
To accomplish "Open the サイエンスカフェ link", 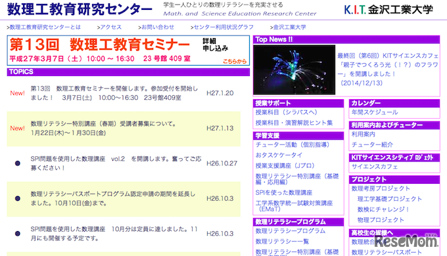I will (x=375, y=167).
